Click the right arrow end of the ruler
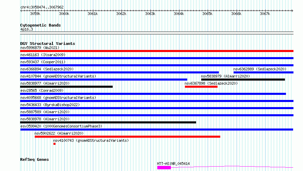Screen dimensions: 303x171 coord(292,11)
